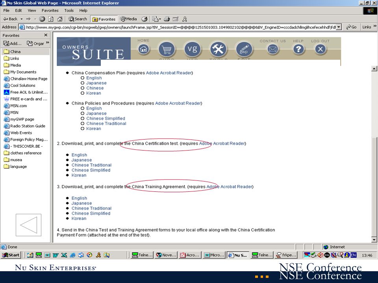Click the address URL field
The height and width of the screenshot is (283, 378).
[180, 27]
